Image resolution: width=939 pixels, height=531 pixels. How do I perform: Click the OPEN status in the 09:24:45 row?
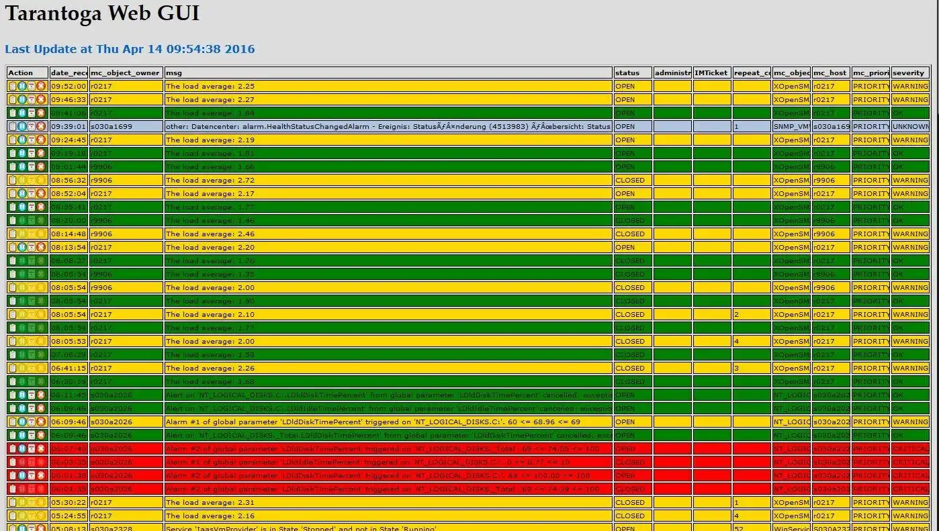[x=625, y=140]
